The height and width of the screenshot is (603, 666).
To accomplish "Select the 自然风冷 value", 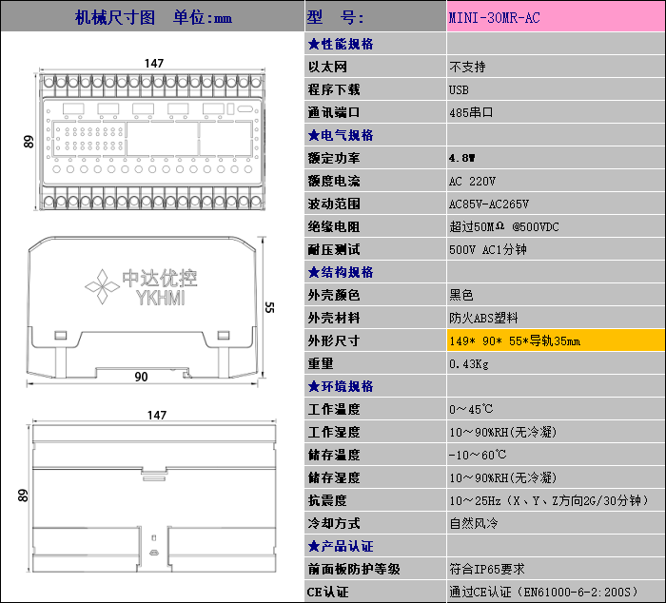I will [x=474, y=523].
